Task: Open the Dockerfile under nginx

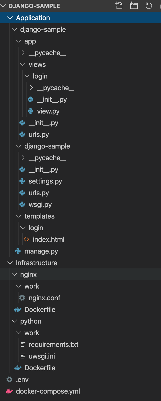Action: pyautogui.click(x=40, y=310)
